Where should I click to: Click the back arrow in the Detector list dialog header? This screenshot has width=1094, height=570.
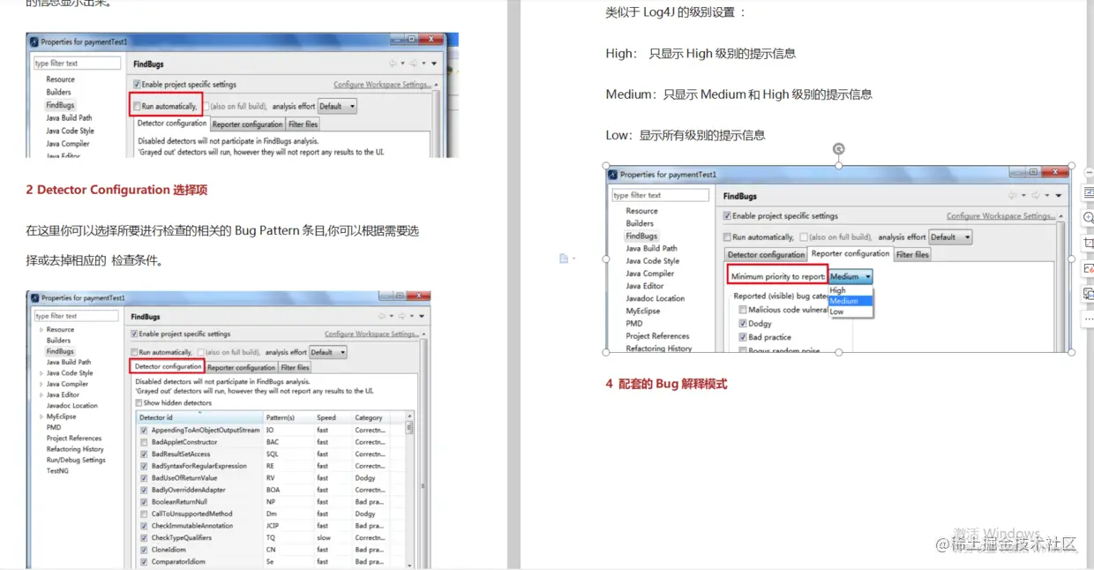(x=384, y=316)
